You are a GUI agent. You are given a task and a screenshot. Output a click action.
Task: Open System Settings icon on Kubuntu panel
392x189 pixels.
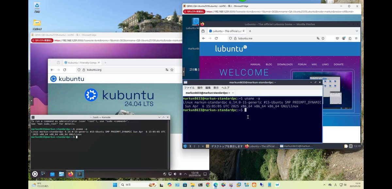43,174
